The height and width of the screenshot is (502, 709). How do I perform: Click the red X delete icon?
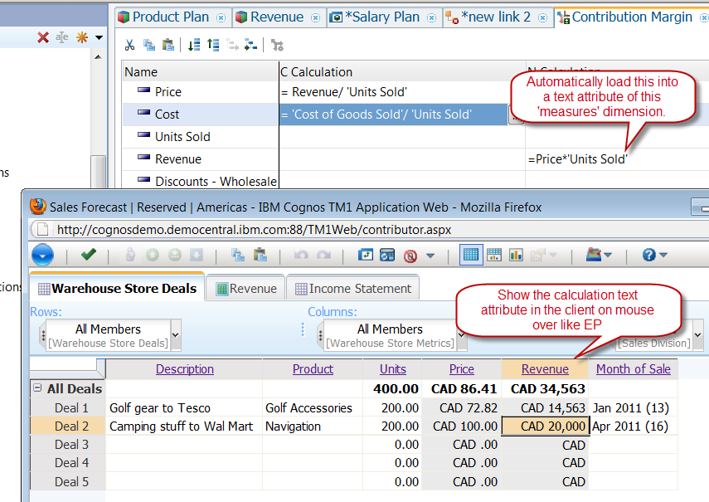click(43, 37)
